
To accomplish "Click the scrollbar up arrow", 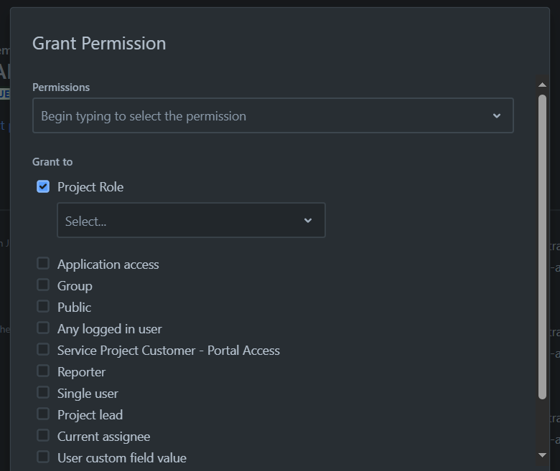I will point(542,85).
